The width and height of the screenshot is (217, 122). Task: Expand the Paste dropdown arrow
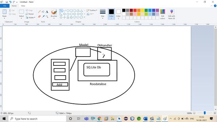(x=4, y=18)
